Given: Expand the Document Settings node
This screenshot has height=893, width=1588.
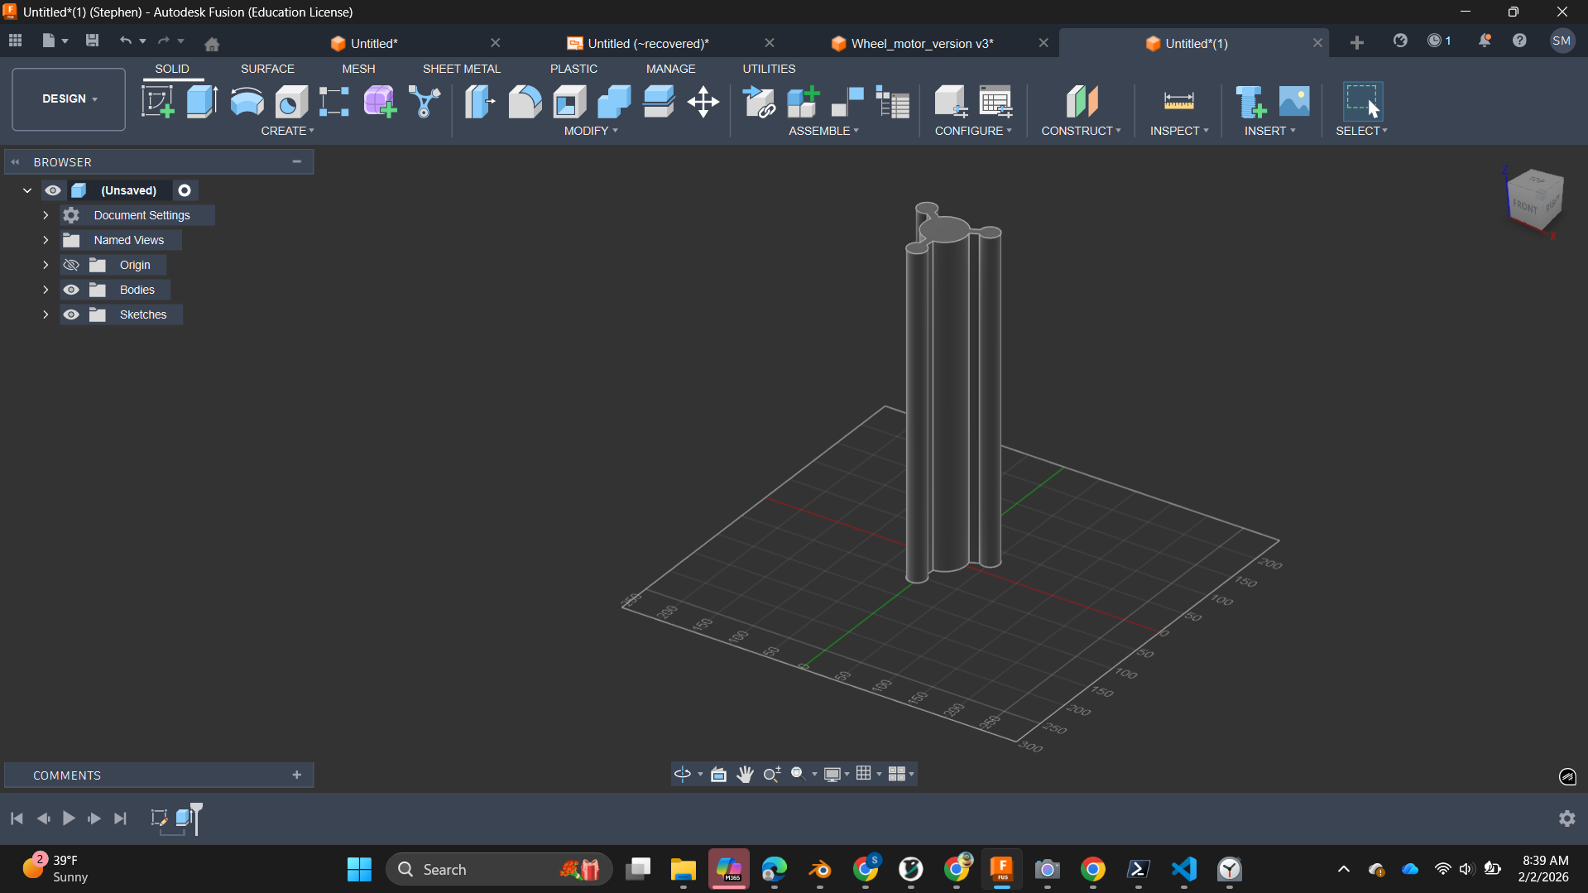Looking at the screenshot, I should point(46,215).
